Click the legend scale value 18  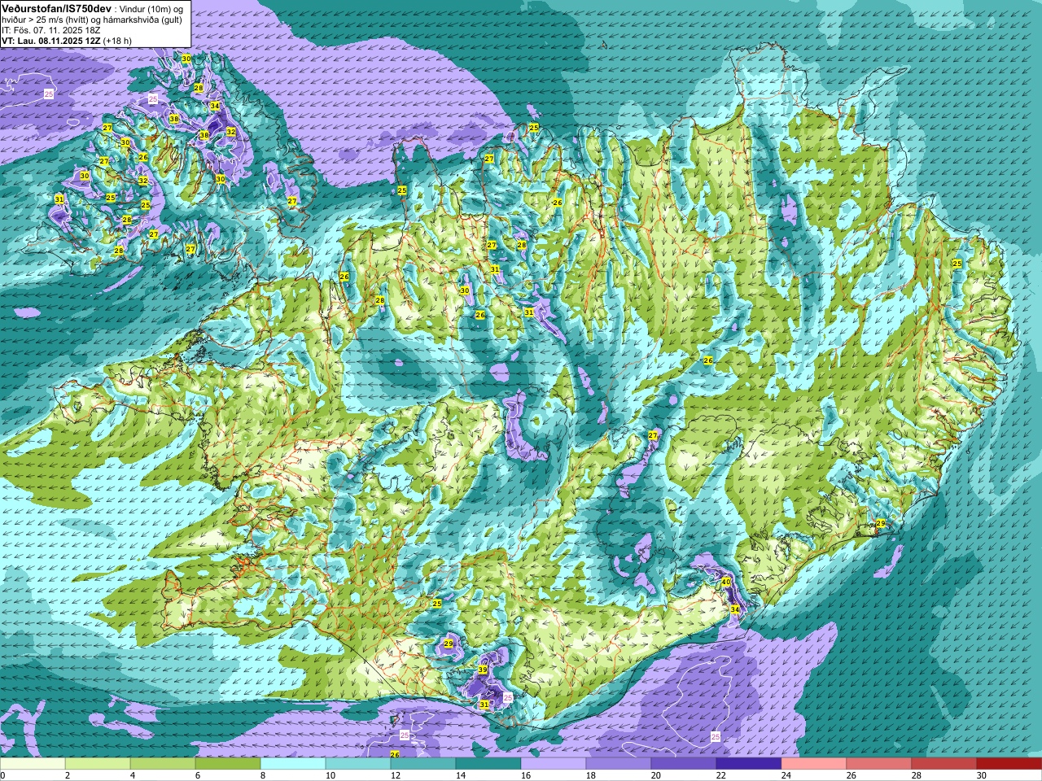(590, 775)
